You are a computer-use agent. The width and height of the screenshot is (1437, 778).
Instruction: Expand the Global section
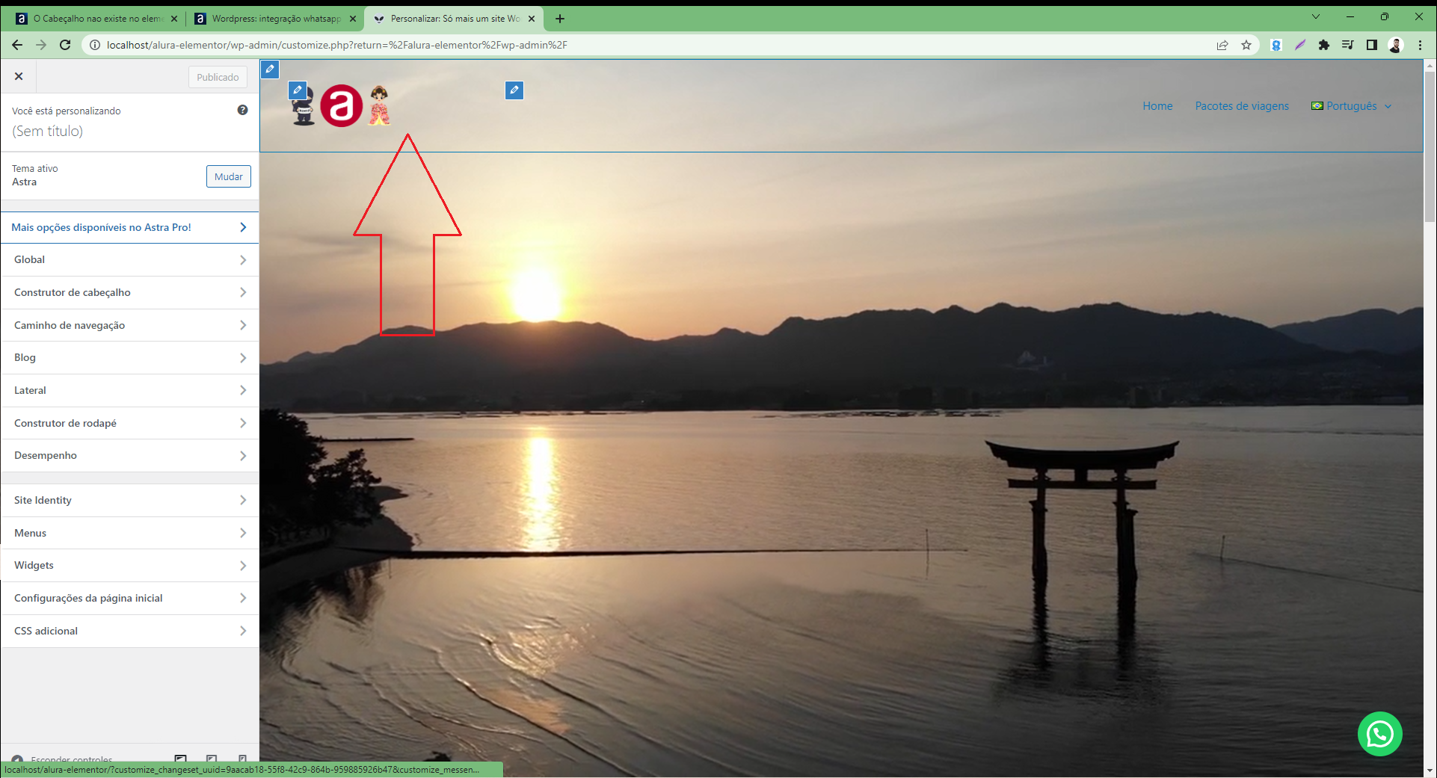pyautogui.click(x=130, y=259)
